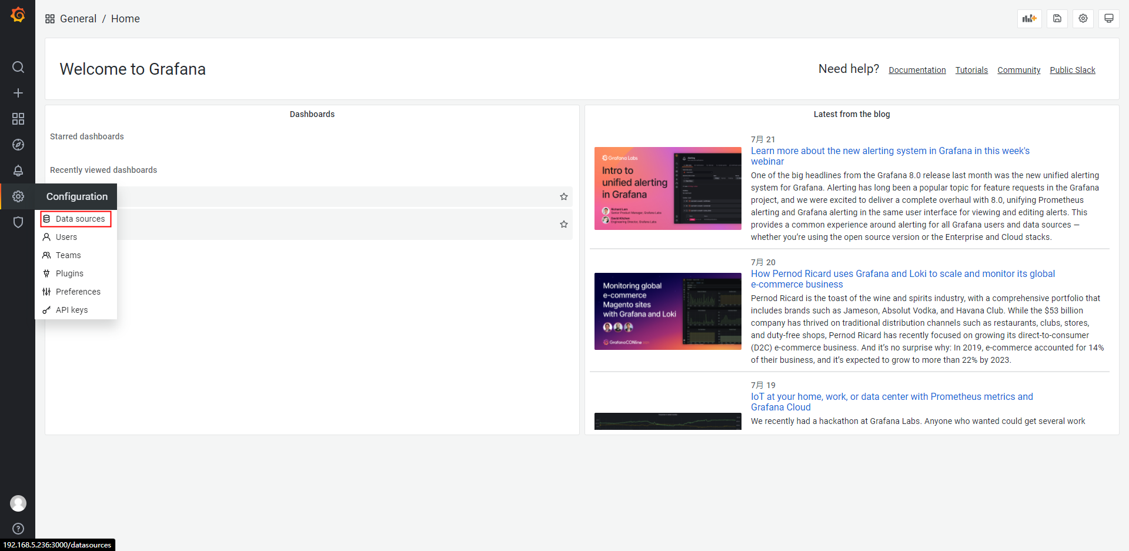Open Data sources in Configuration menu
This screenshot has height=551, width=1129.
pos(76,219)
